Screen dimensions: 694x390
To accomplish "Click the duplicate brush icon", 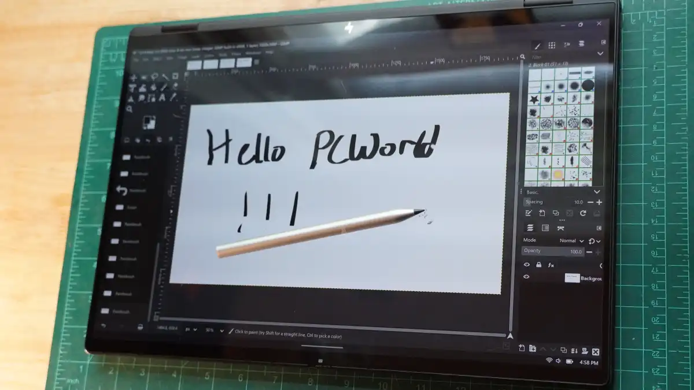I will (x=556, y=213).
